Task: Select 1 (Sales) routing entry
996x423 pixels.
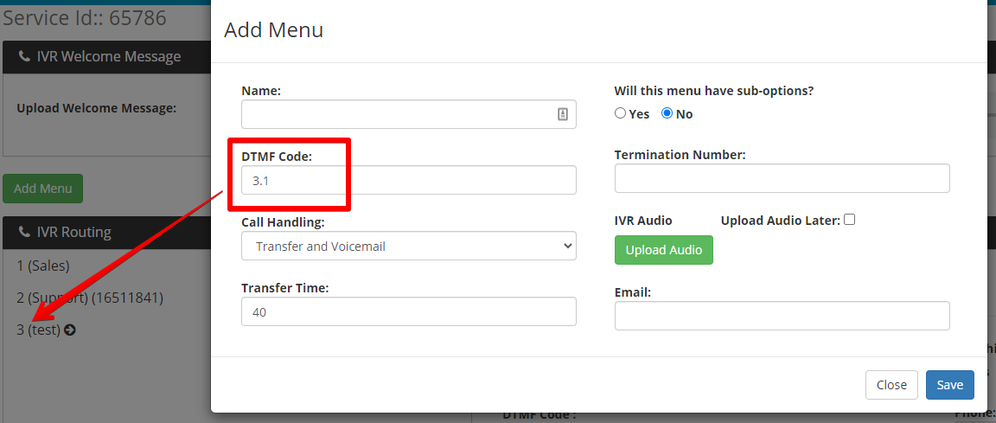Action: pos(43,266)
